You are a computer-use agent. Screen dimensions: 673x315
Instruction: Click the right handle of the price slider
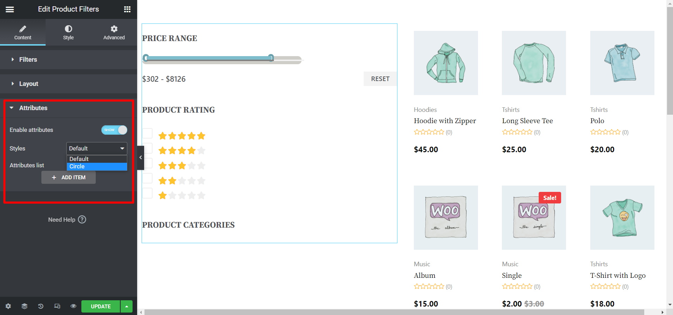click(271, 58)
